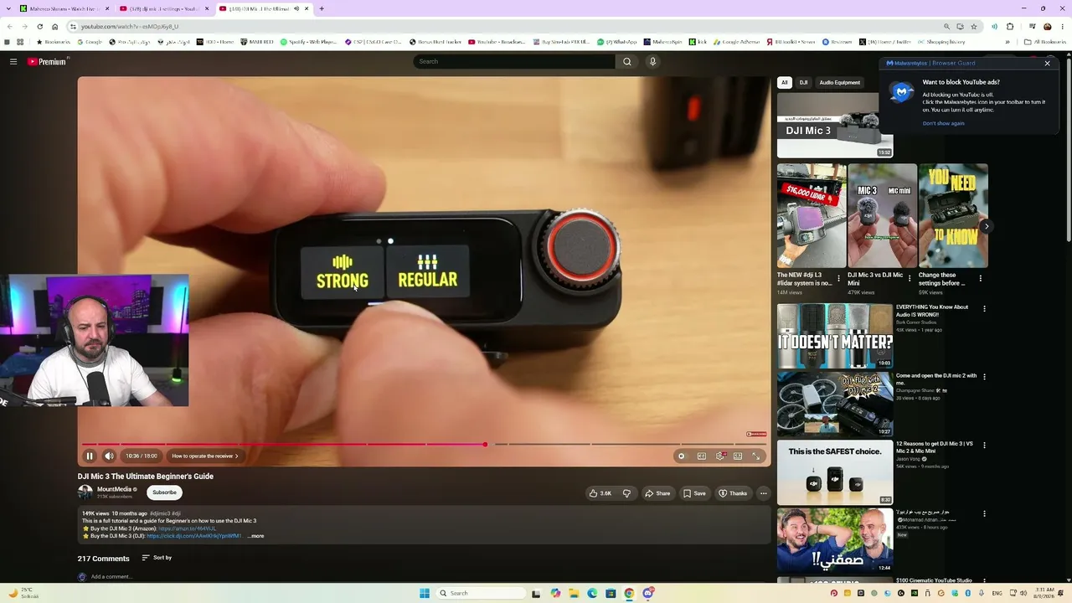Screen dimensions: 1072x603
Task: Click the browser address bar URL
Action: click(129, 26)
